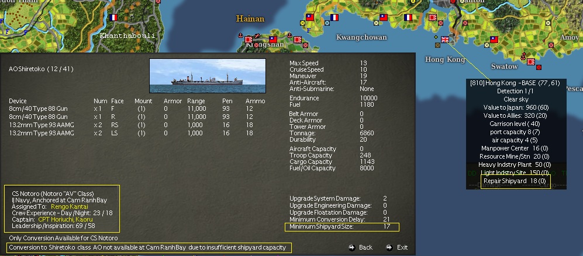Select the Japanese rising sun flag at Swatow
The image size is (583, 256).
tap(530, 62)
